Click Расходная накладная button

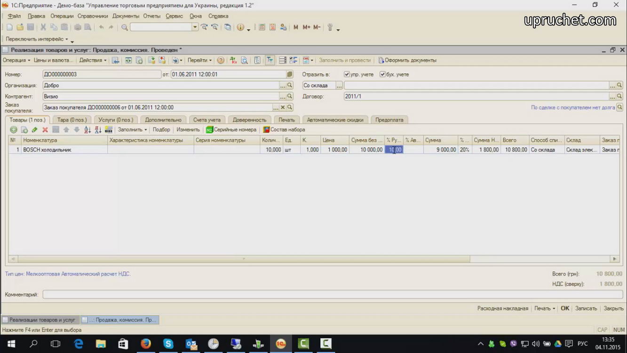pos(503,308)
